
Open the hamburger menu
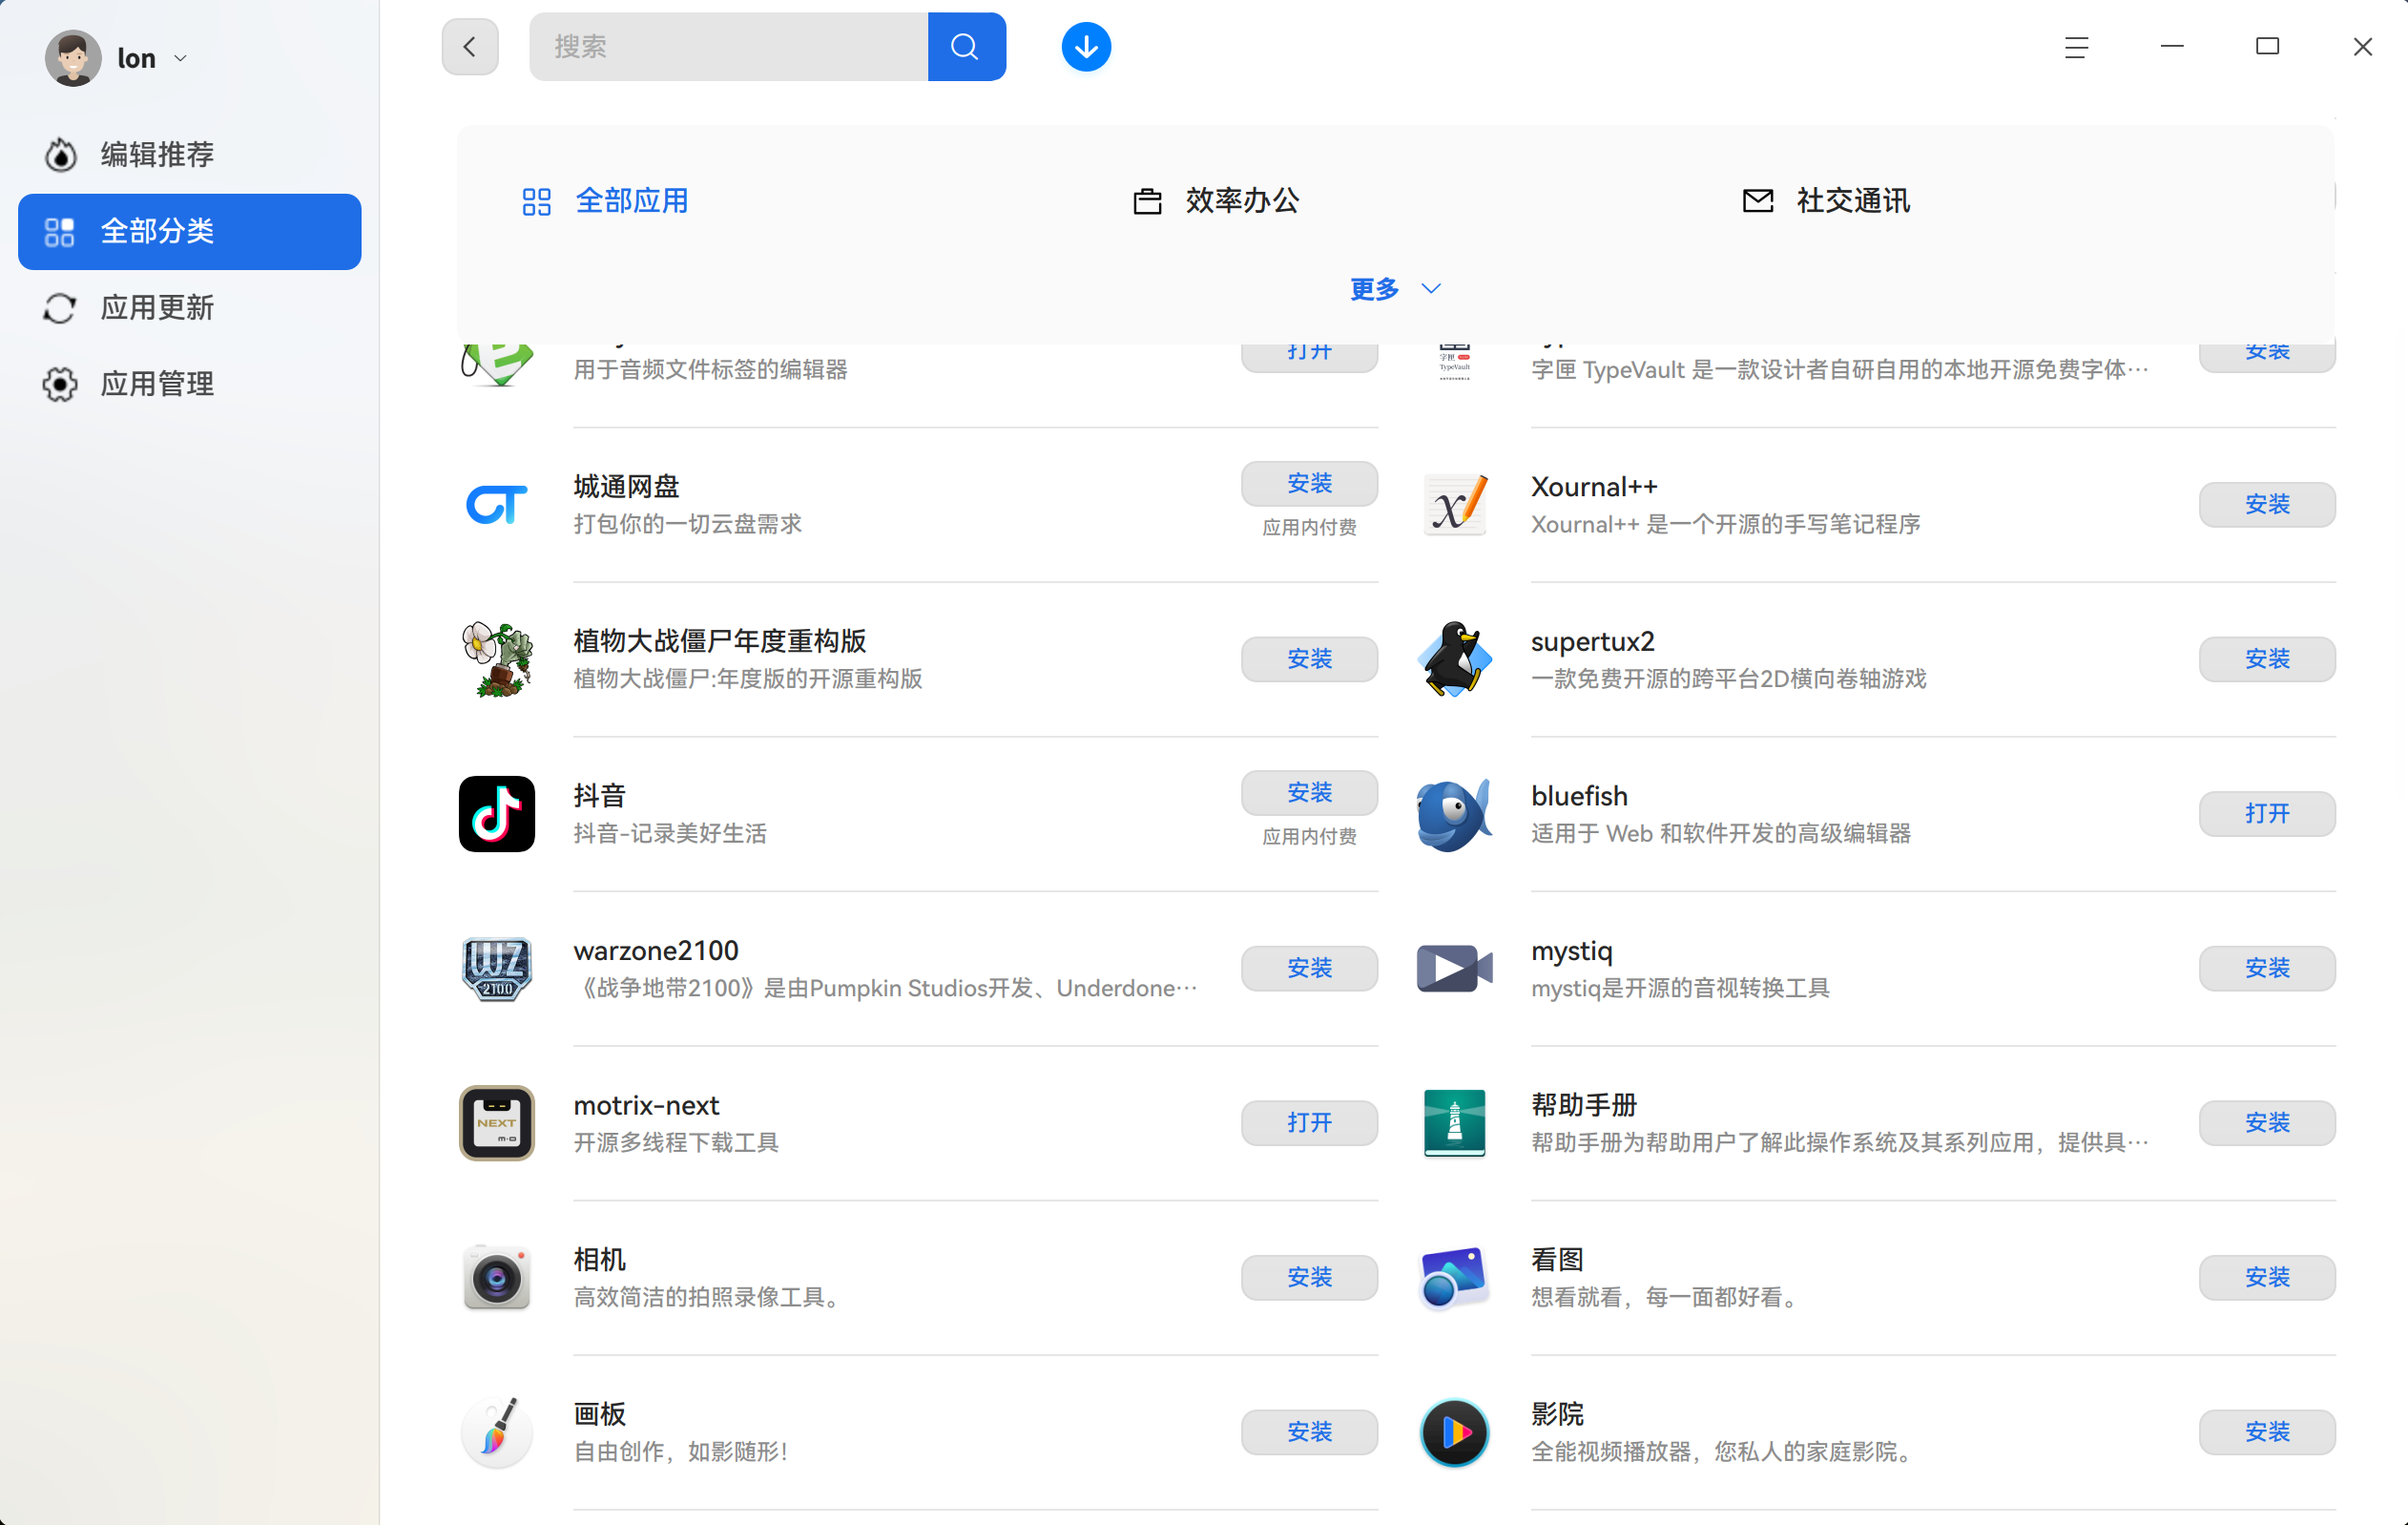[x=2077, y=47]
